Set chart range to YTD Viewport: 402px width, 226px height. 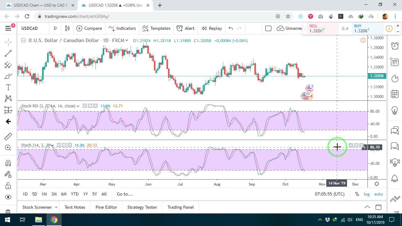coord(75,194)
